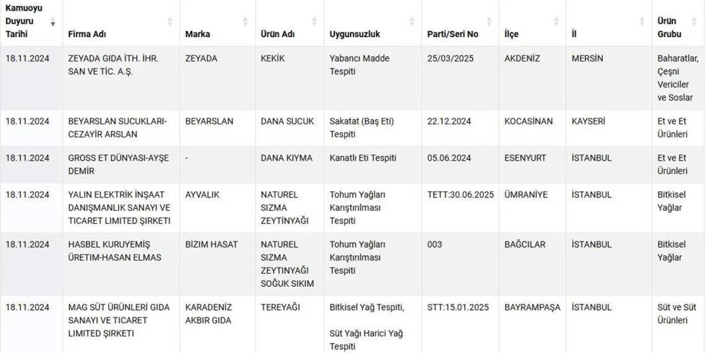Click the Uygunsuzluk column header text

tap(355, 34)
